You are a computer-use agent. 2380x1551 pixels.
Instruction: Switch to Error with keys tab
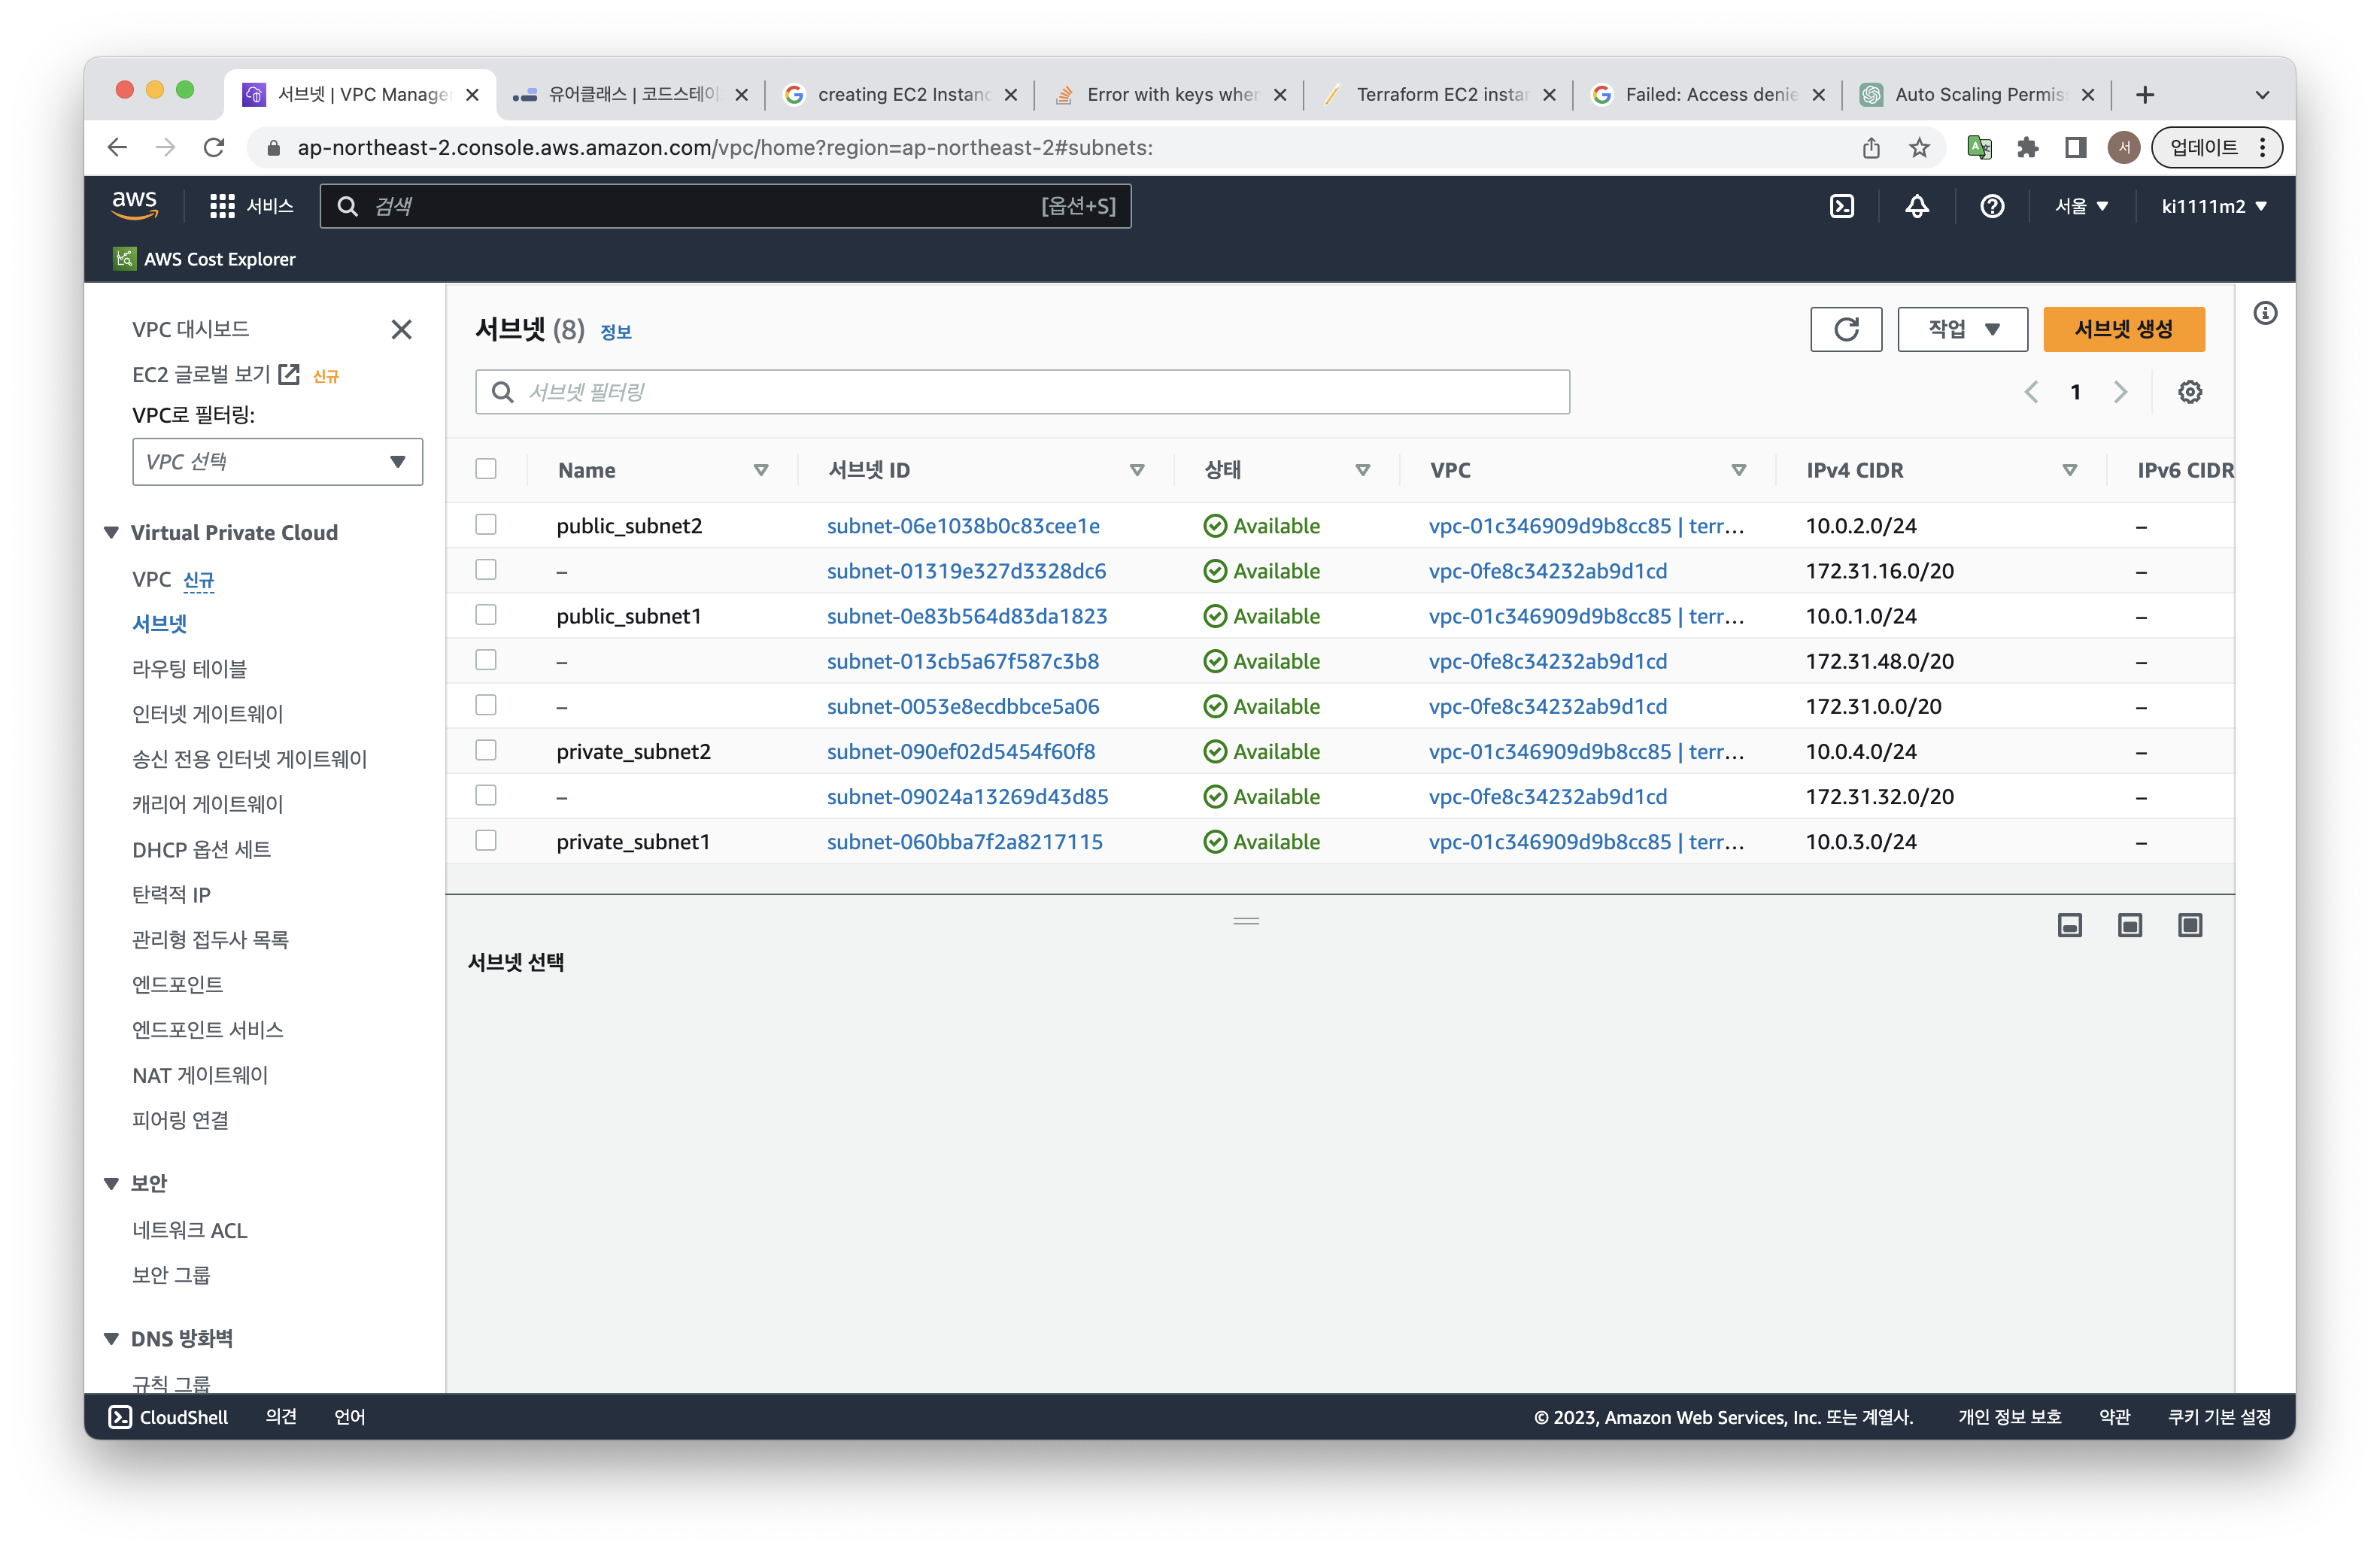pyautogui.click(x=1170, y=95)
